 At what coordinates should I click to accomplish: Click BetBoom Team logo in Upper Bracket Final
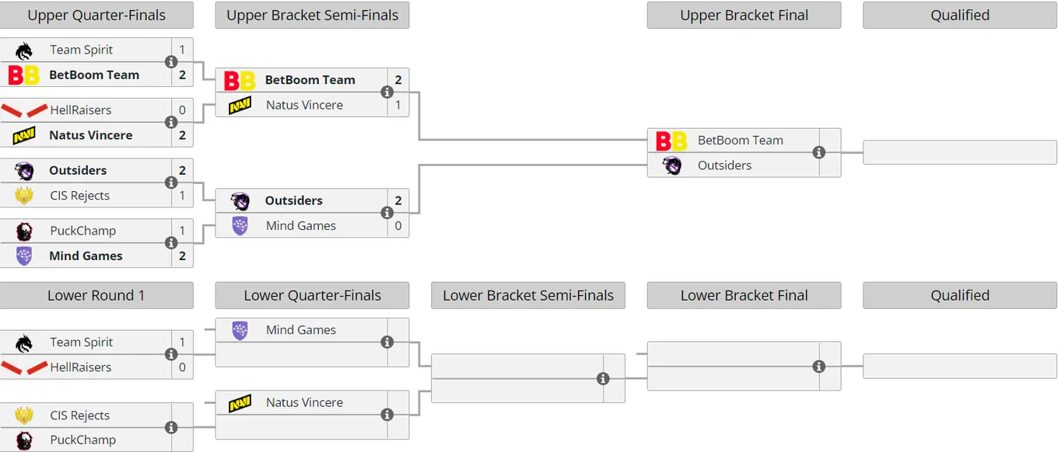pyautogui.click(x=671, y=141)
